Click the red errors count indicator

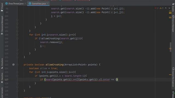pyautogui.click(x=156, y=8)
